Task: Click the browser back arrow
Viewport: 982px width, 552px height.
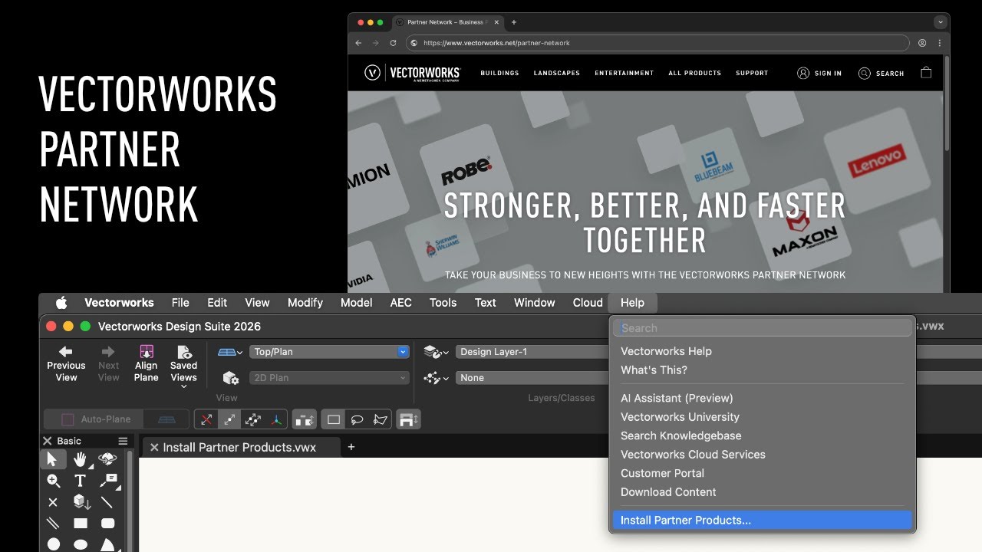Action: [358, 43]
